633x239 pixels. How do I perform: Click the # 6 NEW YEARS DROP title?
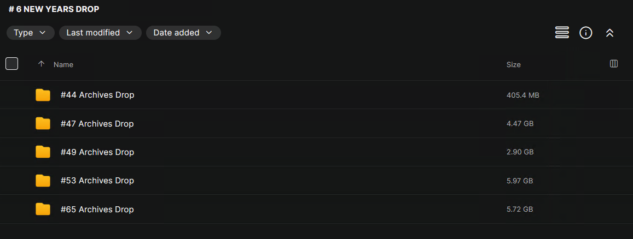coord(54,9)
